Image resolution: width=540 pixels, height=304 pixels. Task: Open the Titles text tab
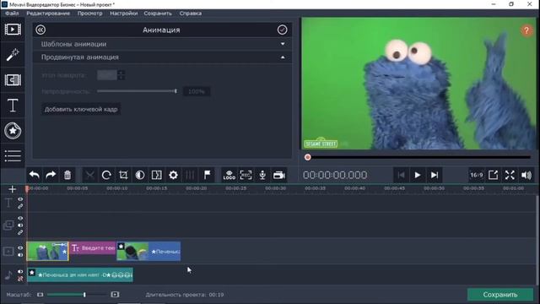coord(13,105)
